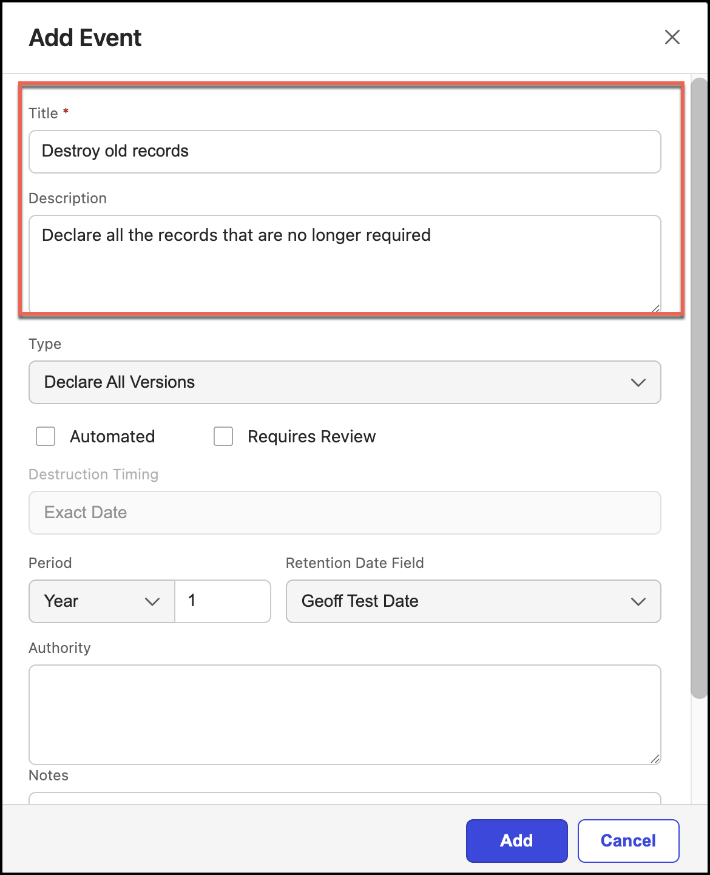Grab the Authority box resize handle

655,758
